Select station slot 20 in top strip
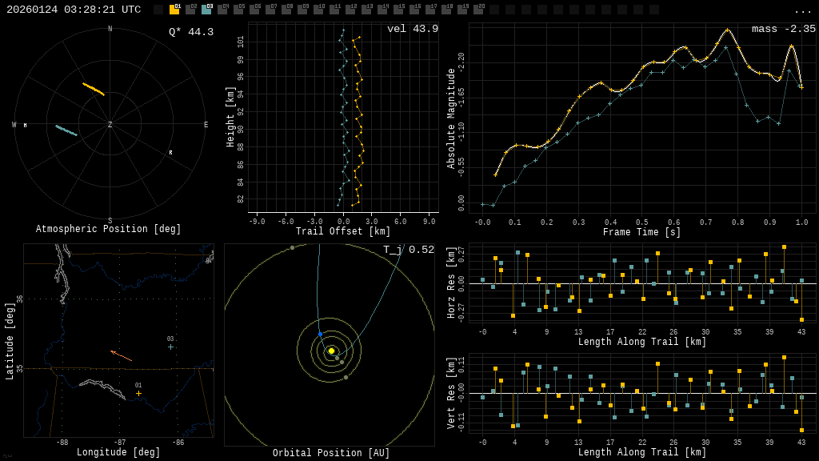This screenshot has width=819, height=461. (478, 10)
